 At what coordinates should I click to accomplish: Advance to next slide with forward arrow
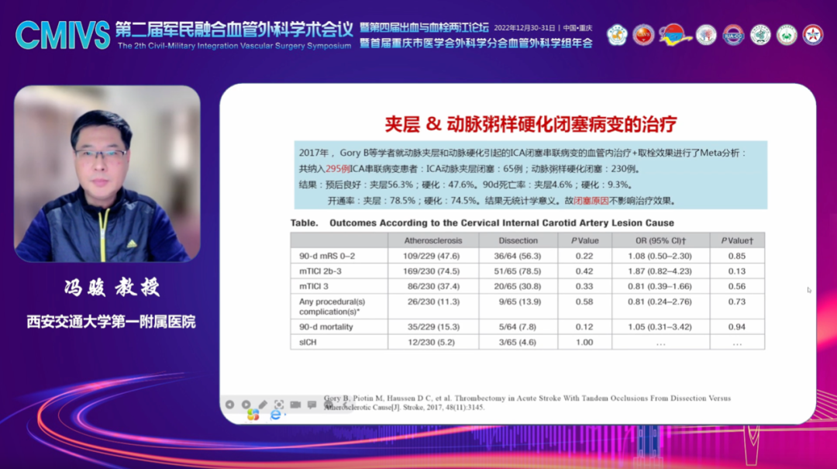tap(246, 405)
